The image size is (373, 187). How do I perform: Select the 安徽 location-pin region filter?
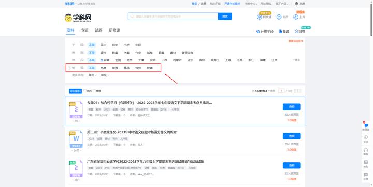(x=105, y=60)
